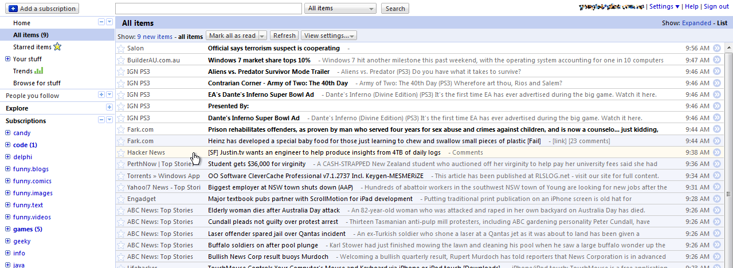
Task: Open Browse for stuff
Action: pos(37,83)
